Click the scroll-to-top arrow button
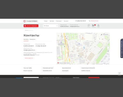Image resolution: width=123 pixels, height=97 pixels. pos(119,73)
